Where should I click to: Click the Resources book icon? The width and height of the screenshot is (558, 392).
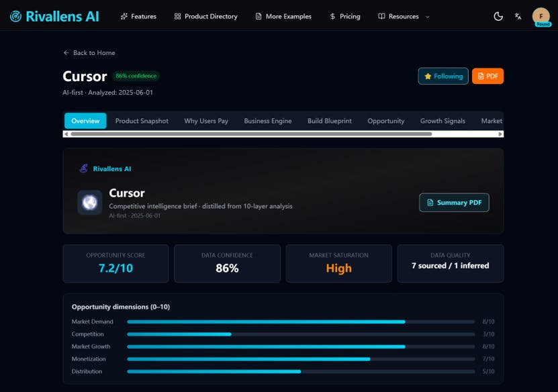click(x=381, y=16)
